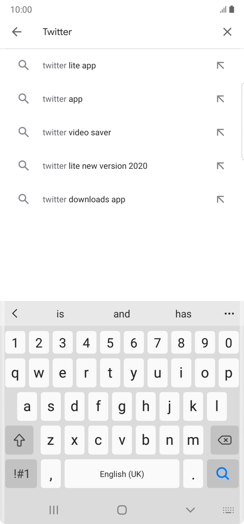
Task: Tap the back arrow at top left
Action: click(17, 32)
